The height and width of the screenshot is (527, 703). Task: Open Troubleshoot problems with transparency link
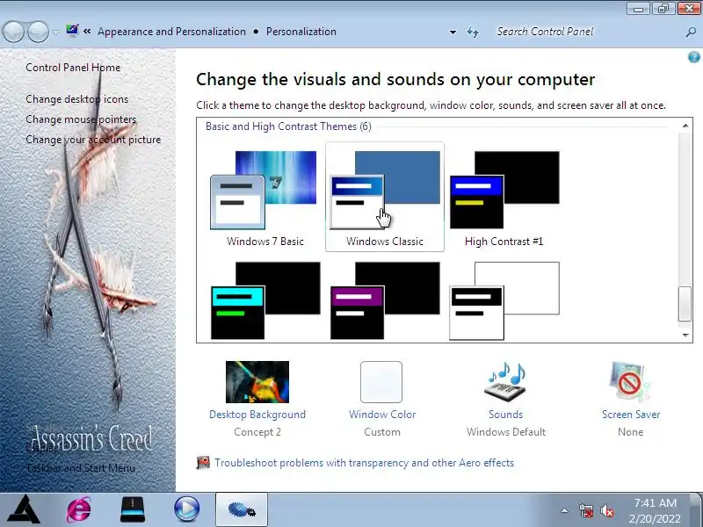[364, 463]
